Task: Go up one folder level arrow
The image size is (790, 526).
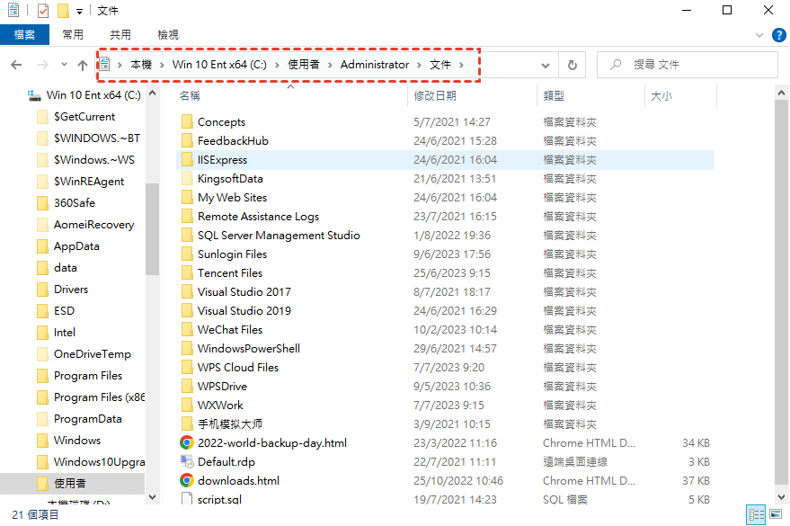Action: tap(83, 65)
